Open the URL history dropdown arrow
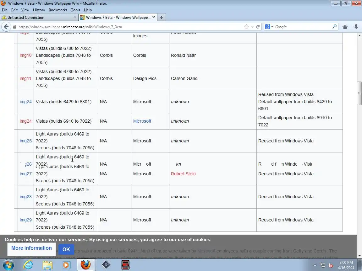This screenshot has width=362, height=271. click(252, 27)
